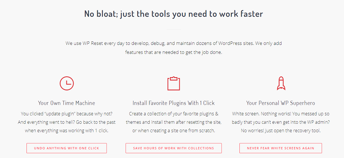Screen dimensions: 344x158
Task: Click the No bloat main headline
Action: point(174,14)
